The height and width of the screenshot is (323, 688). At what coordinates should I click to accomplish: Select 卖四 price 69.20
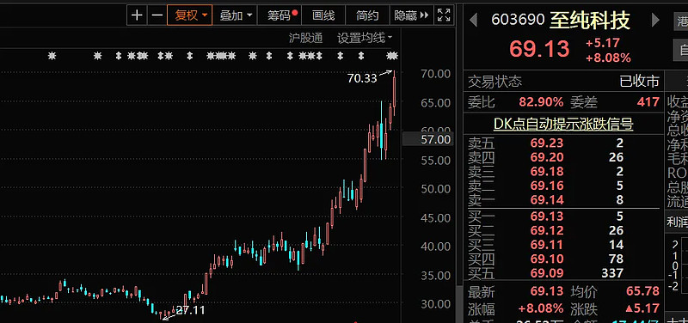point(547,157)
